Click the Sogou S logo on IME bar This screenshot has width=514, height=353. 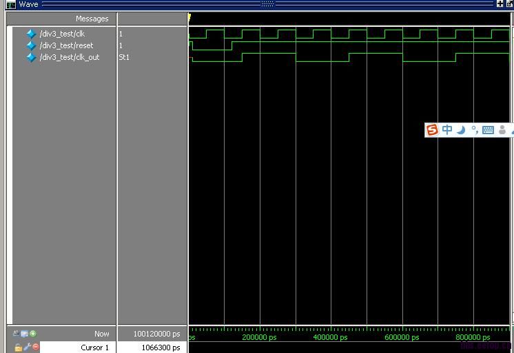432,130
